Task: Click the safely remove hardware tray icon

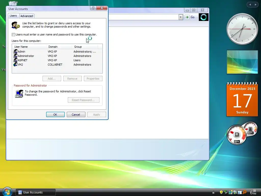Action: tap(226, 192)
